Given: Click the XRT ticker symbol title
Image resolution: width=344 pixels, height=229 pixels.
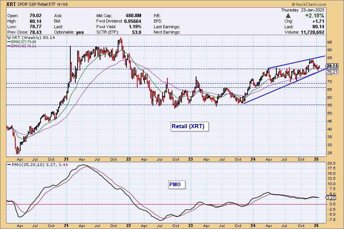Looking at the screenshot, I should (11, 4).
